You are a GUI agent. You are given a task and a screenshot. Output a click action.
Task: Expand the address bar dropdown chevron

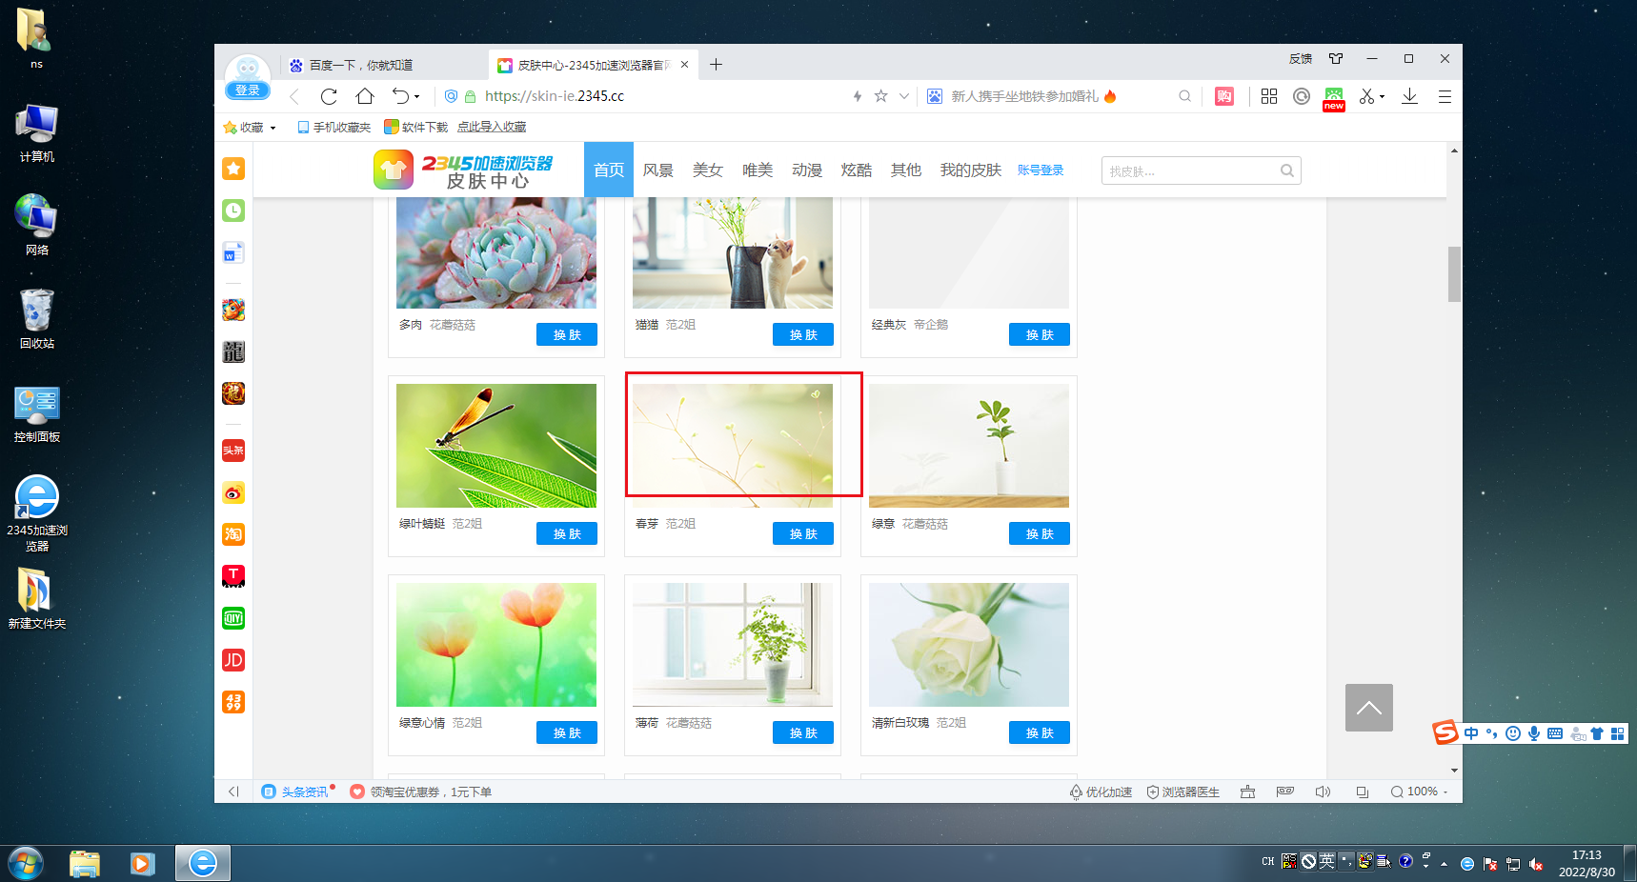(x=904, y=96)
